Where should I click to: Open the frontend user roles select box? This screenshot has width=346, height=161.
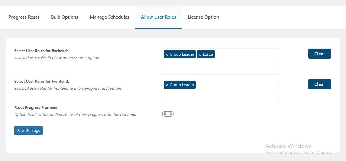click(x=220, y=92)
